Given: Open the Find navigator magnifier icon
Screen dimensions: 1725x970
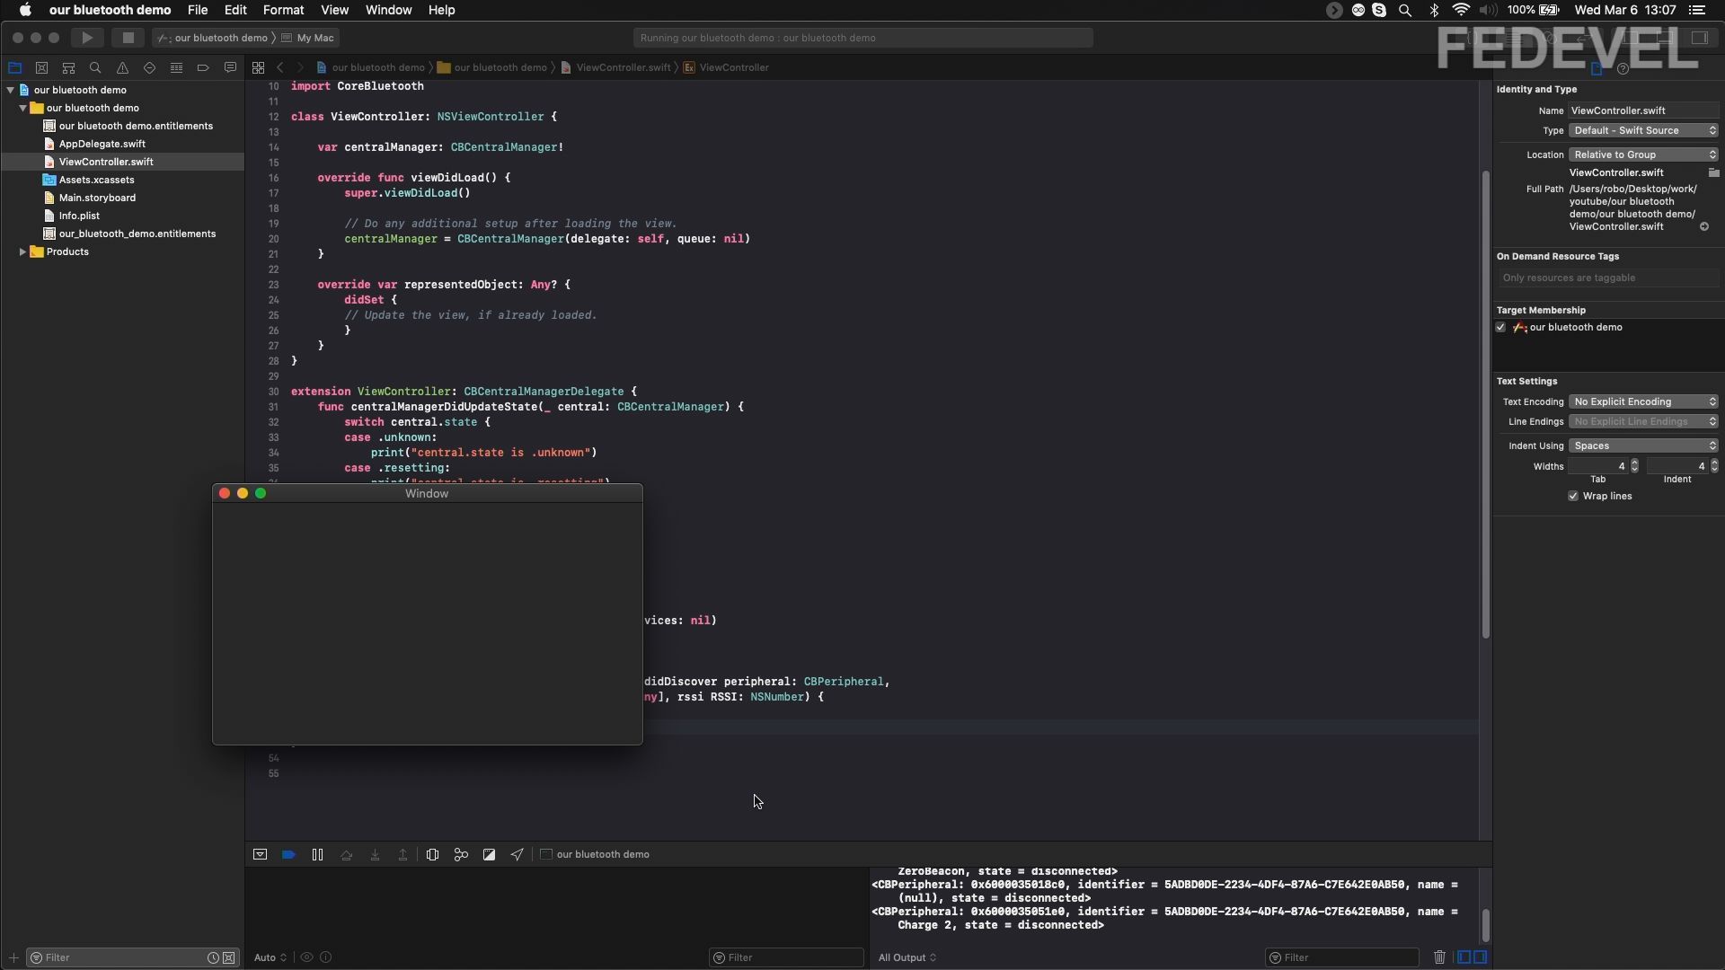Looking at the screenshot, I should pos(95,68).
